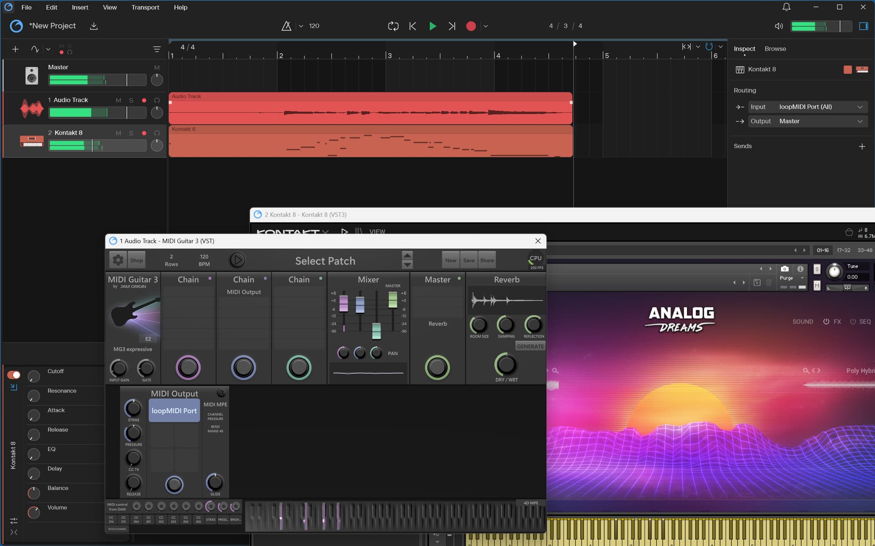Click the record button
The width and height of the screenshot is (875, 546).
(x=471, y=26)
